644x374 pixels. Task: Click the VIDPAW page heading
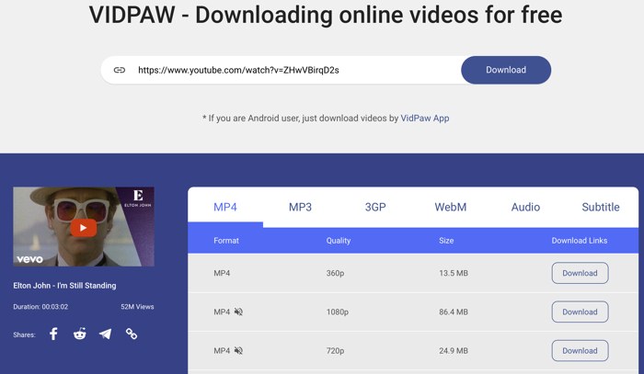pos(326,15)
